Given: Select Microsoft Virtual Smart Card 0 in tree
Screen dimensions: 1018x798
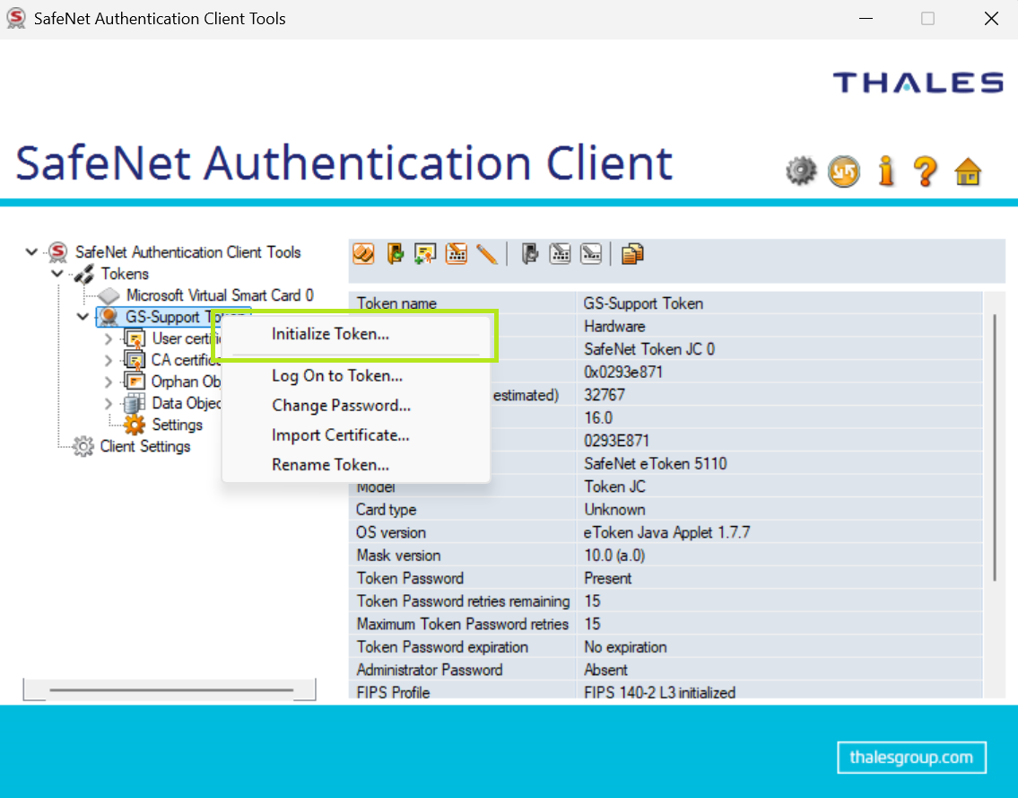Looking at the screenshot, I should point(220,295).
